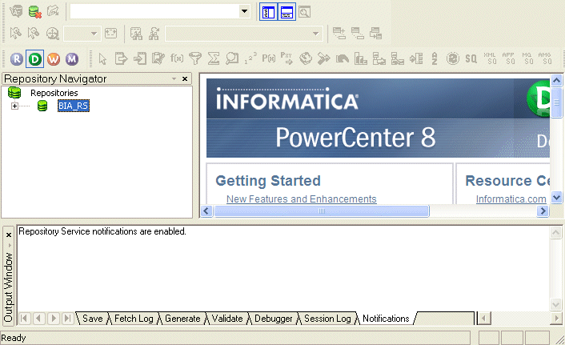Open the Informatica.com link

pos(511,199)
